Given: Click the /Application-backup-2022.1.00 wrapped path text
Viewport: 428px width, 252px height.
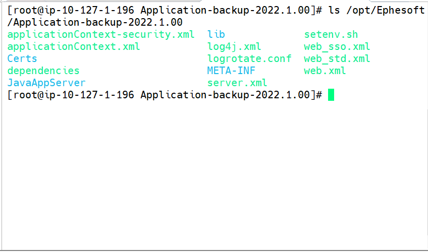Looking at the screenshot, I should coord(95,22).
